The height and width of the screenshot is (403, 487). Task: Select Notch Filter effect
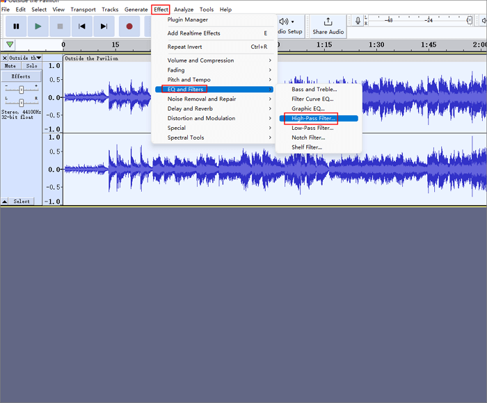click(319, 138)
